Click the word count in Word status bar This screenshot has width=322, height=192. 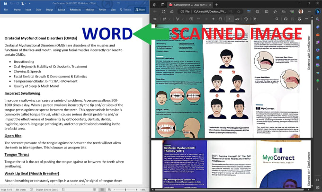(21, 190)
